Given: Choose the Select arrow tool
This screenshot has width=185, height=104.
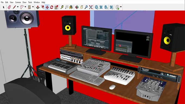Looking at the screenshot, I should [x=4, y=7].
